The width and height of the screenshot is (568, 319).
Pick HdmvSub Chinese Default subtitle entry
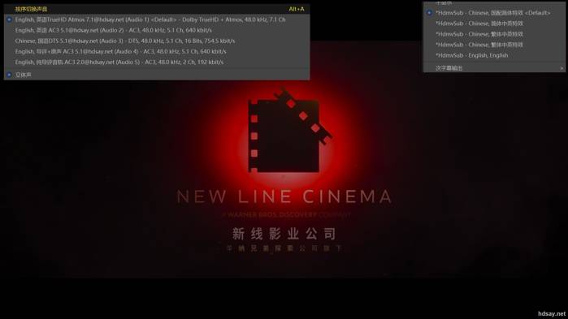click(494, 13)
